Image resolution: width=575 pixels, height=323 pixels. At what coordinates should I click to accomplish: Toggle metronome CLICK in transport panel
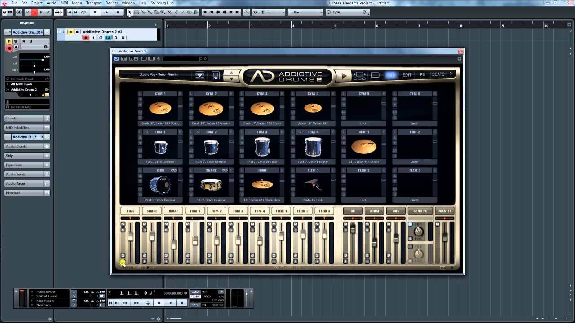(195, 292)
